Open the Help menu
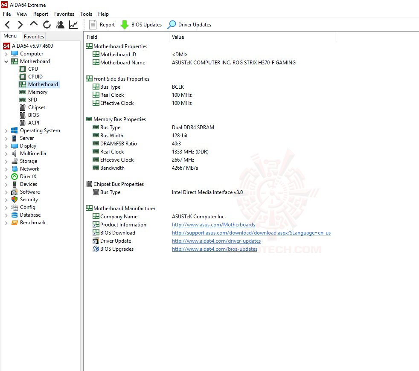Viewport: 419px width, 371px height. [x=103, y=14]
